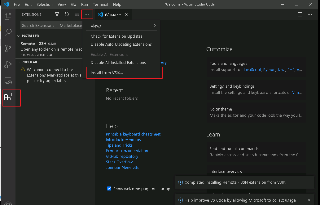Image resolution: width=320 pixels, height=205 pixels.
Task: Open Printable keyboard cheatsheet link
Action: 133,134
